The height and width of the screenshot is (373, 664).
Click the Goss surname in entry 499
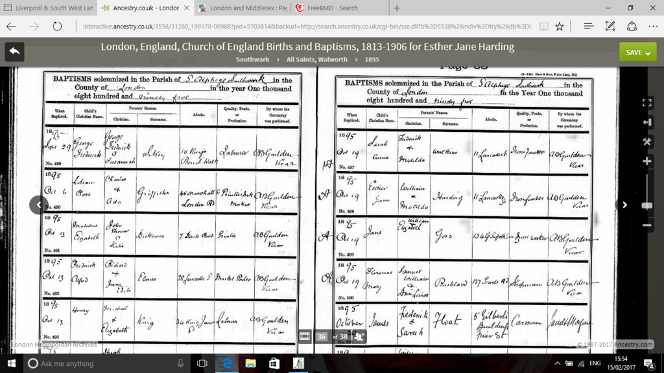pyautogui.click(x=442, y=236)
